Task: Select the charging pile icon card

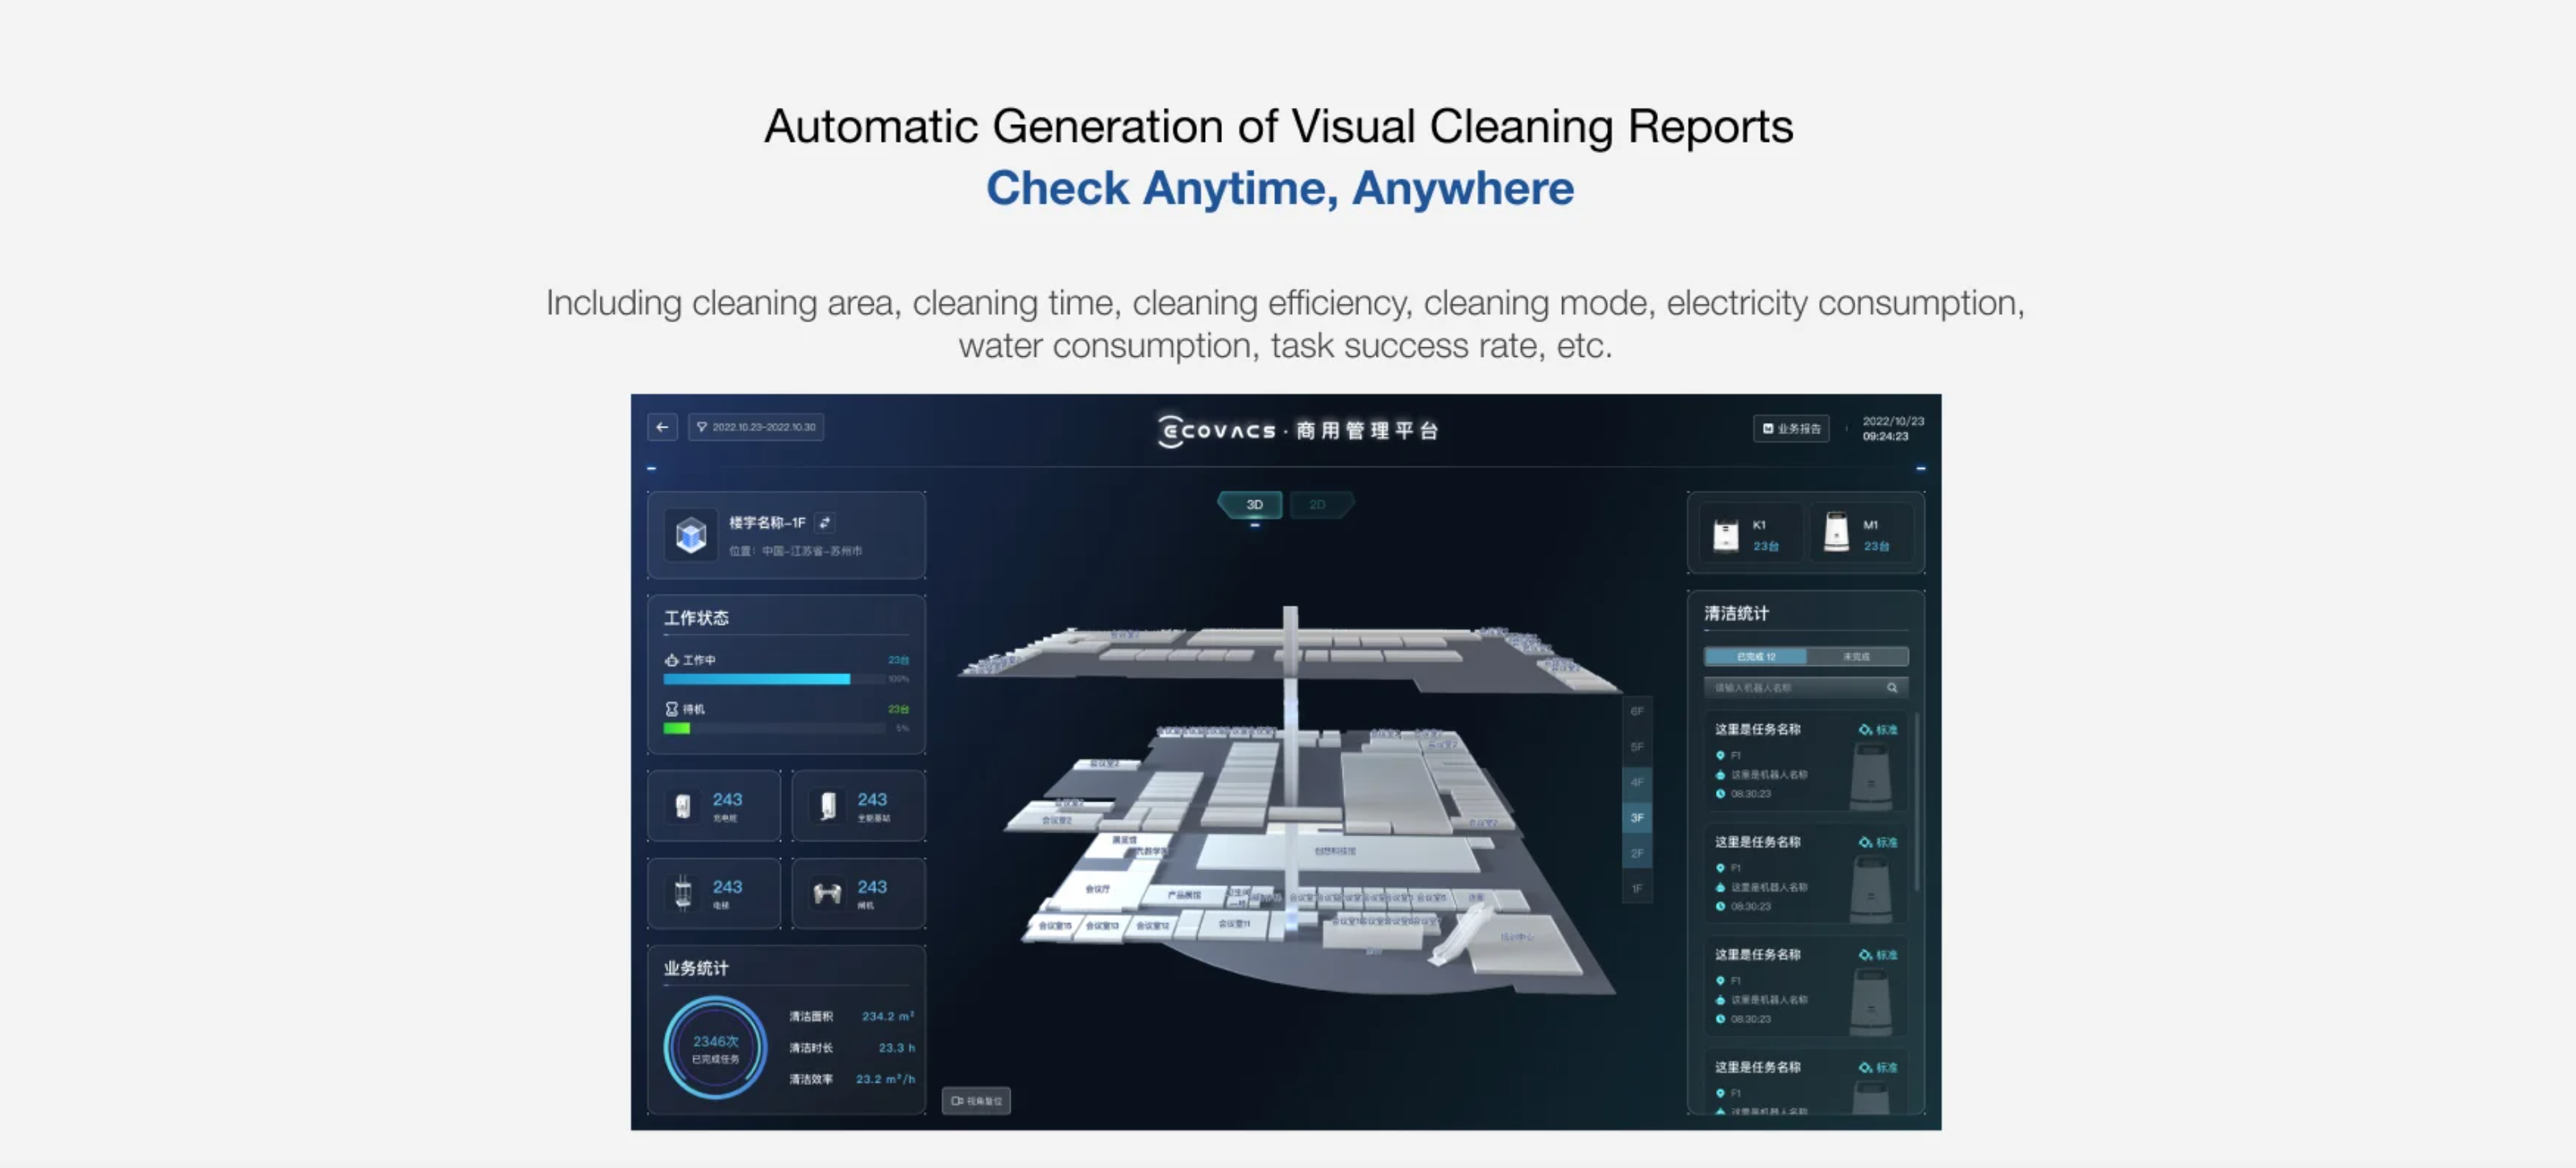Action: pyautogui.click(x=683, y=806)
